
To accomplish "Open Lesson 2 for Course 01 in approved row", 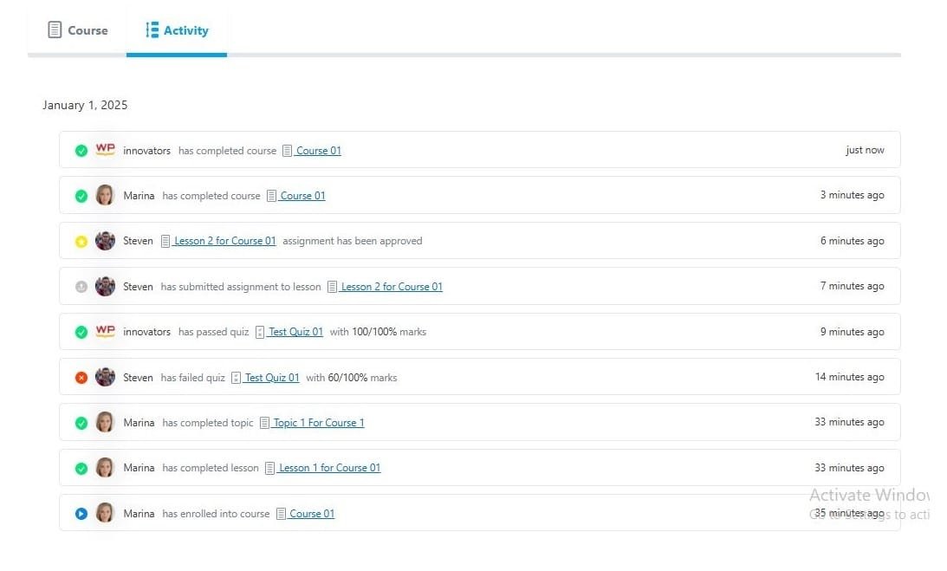I will pos(224,241).
